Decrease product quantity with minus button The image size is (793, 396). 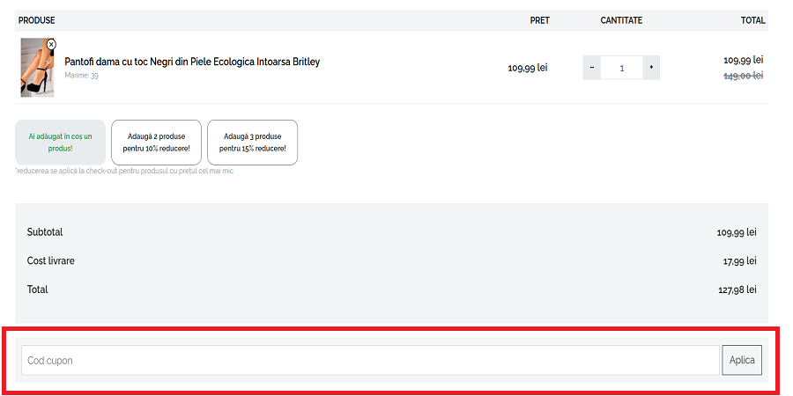click(x=592, y=68)
